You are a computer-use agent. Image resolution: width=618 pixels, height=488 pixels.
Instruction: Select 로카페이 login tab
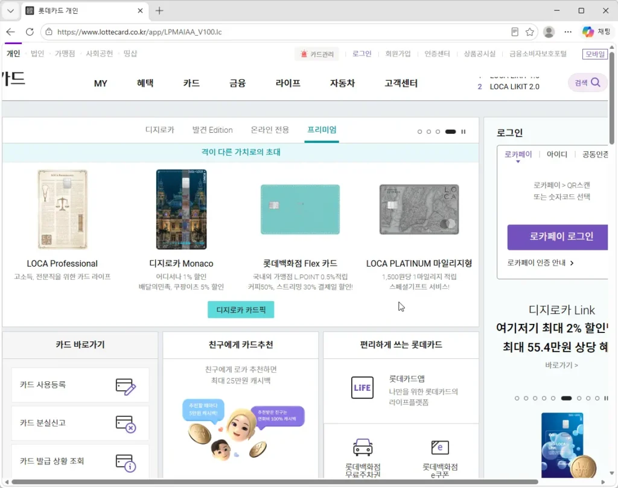tap(518, 154)
